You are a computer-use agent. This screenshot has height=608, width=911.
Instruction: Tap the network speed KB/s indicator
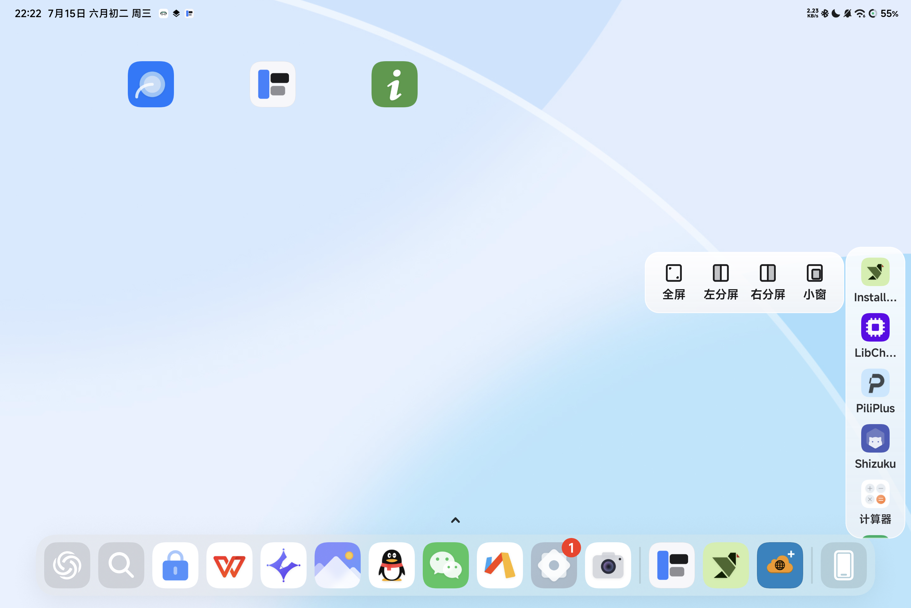click(812, 14)
